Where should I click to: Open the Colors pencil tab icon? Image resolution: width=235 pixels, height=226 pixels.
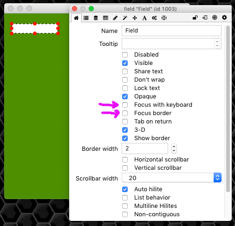[x=115, y=18]
